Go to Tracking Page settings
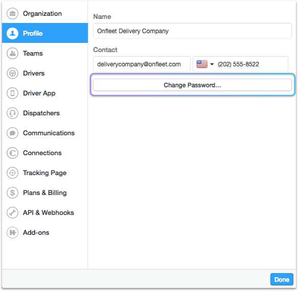 click(x=45, y=173)
